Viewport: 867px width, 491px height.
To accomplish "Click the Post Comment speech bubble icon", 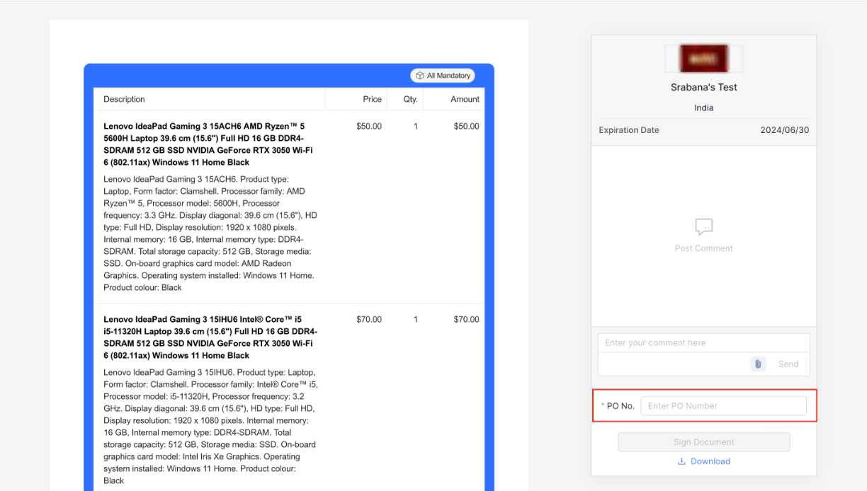I will pos(704,226).
